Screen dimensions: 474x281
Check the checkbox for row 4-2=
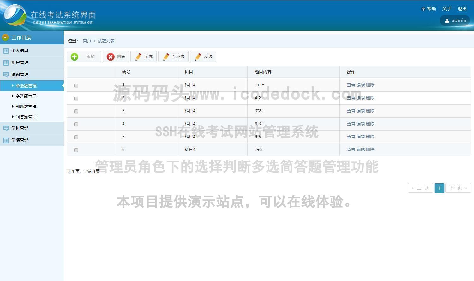tap(76, 98)
